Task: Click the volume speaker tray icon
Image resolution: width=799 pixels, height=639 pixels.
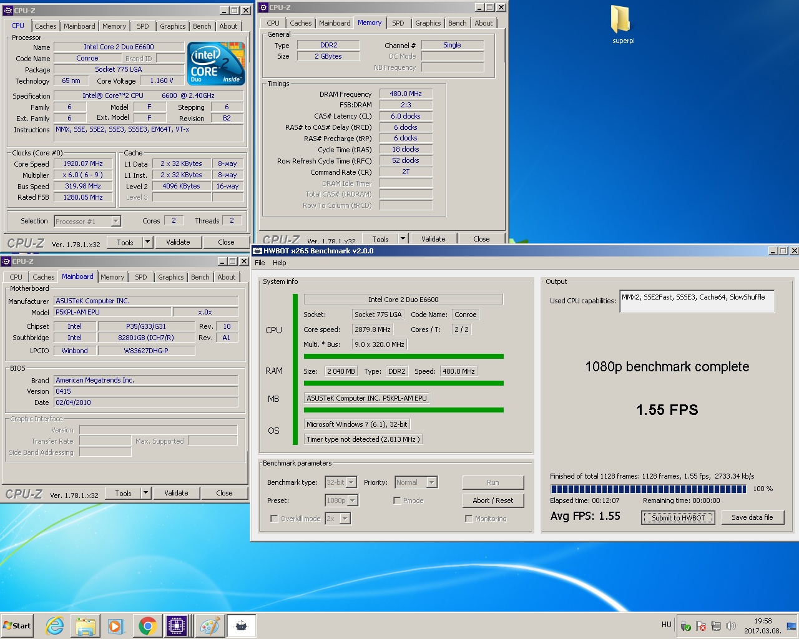Action: pyautogui.click(x=731, y=626)
